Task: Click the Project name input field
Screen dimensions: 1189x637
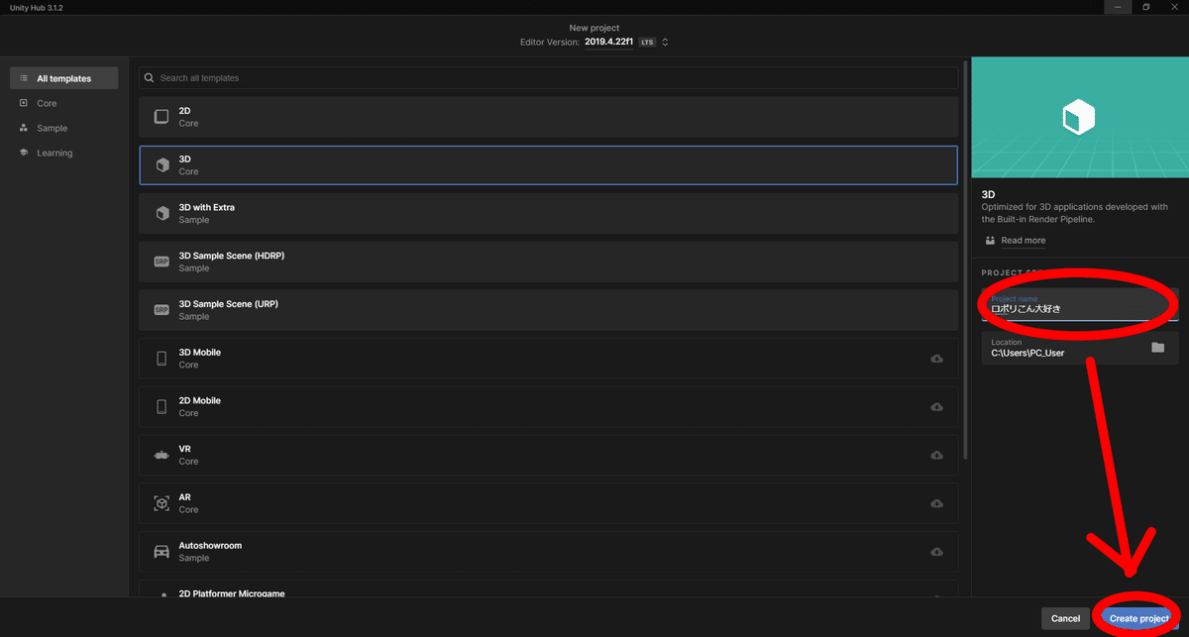Action: point(1080,304)
